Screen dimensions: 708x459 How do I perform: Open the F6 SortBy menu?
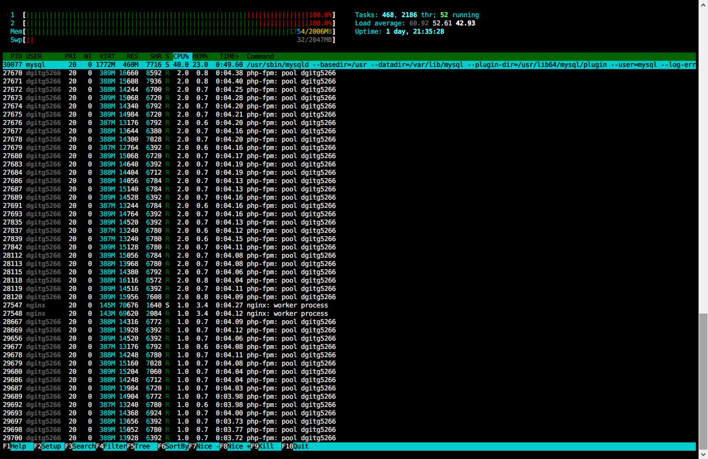click(x=173, y=446)
